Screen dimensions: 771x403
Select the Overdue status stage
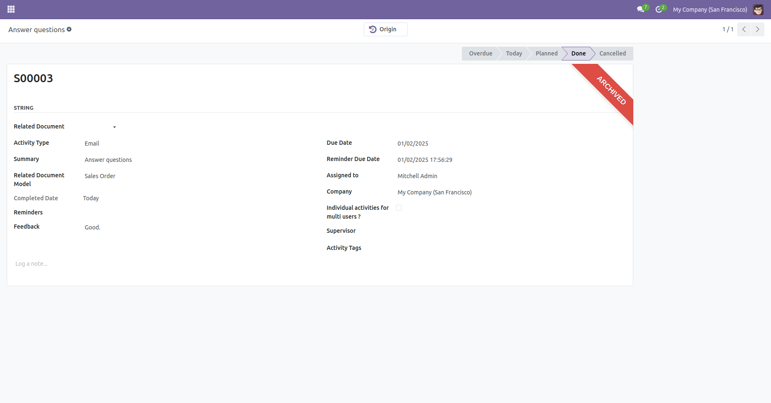[x=481, y=53]
